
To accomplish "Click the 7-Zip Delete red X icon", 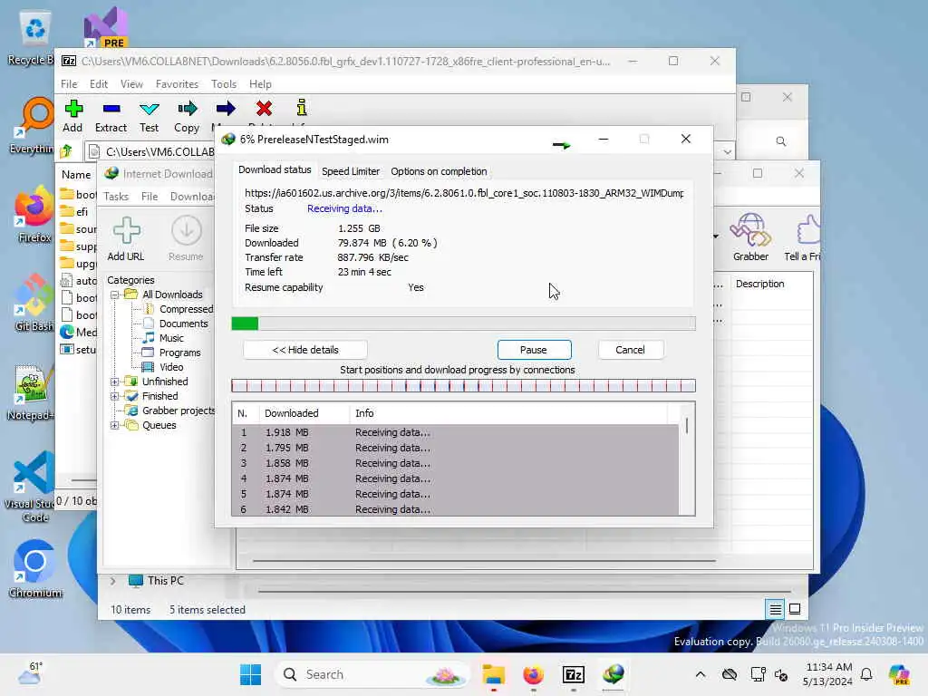I will (x=264, y=109).
